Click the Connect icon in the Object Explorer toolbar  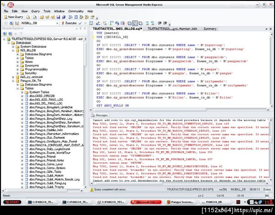point(5,33)
